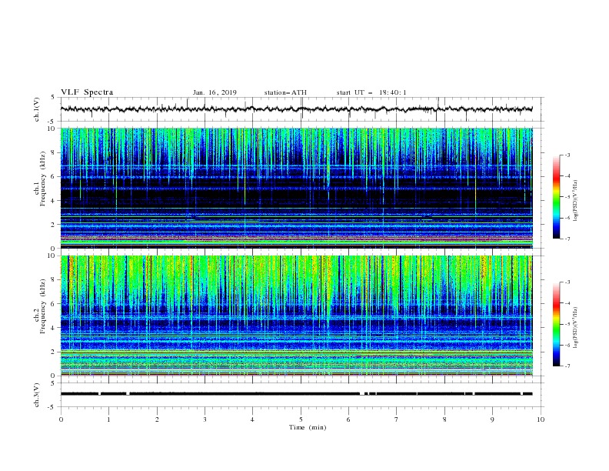Select the "Time (min)" axis title
The width and height of the screenshot is (609, 471).
pyautogui.click(x=308, y=427)
